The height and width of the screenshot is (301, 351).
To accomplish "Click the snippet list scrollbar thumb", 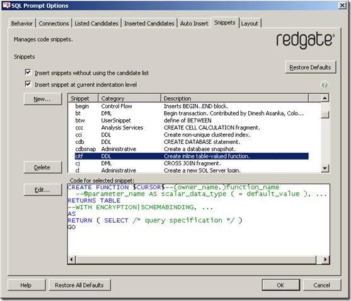I will click(325, 114).
